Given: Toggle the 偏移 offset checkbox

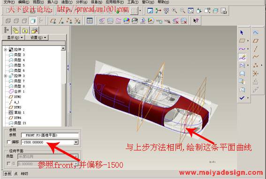Looking at the screenshot, I should point(8,142).
